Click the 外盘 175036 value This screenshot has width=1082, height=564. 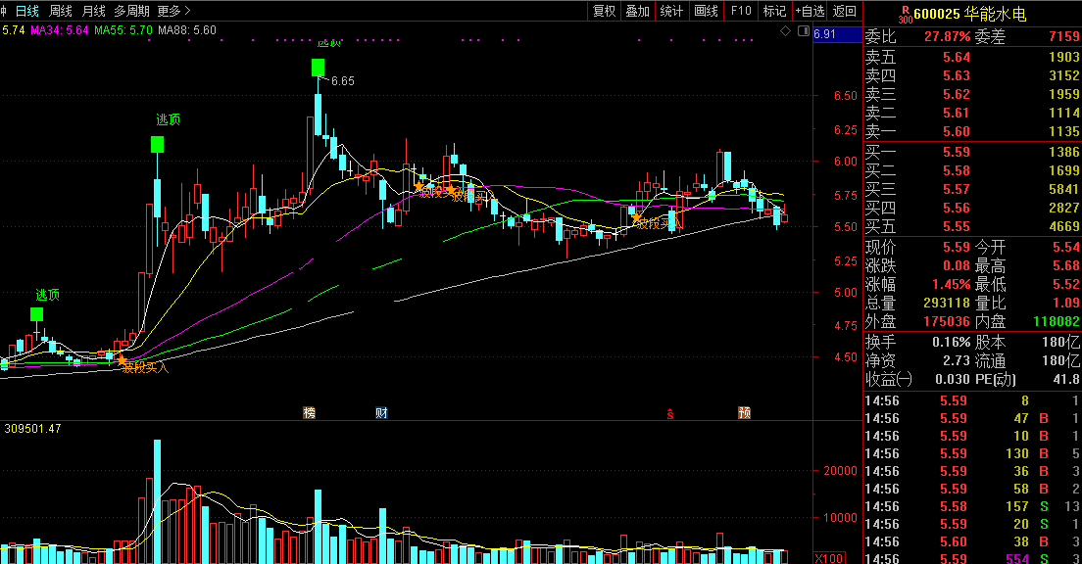(947, 321)
